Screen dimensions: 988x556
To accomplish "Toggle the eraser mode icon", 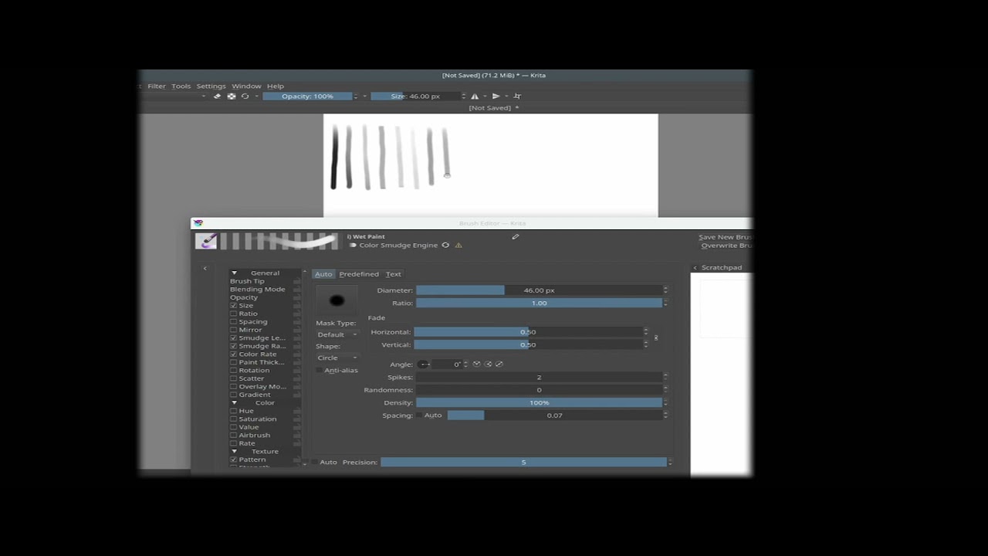I will tap(217, 97).
